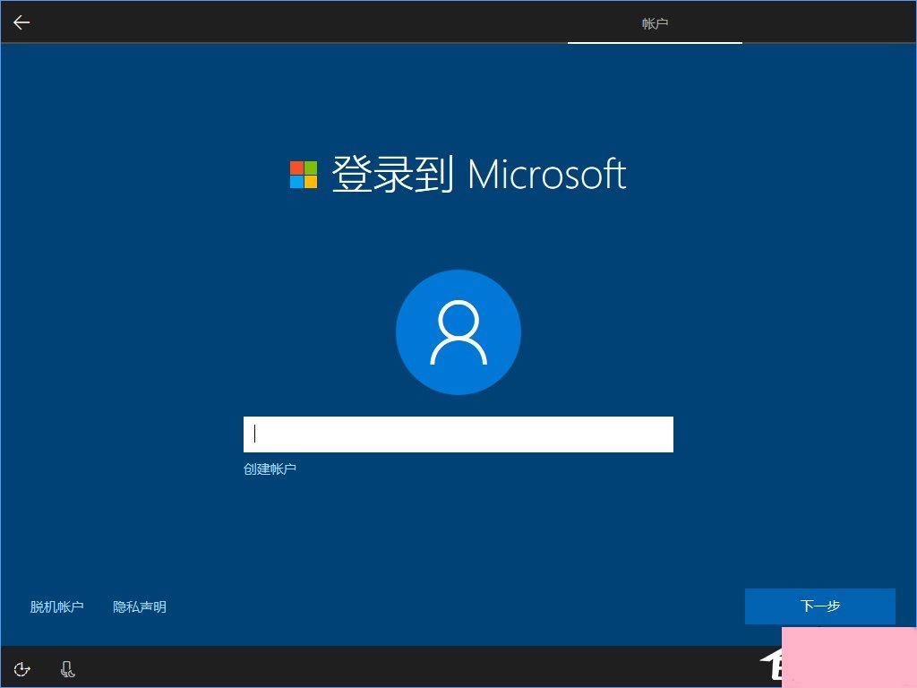The image size is (917, 688).
Task: Open the 创建帐户 link
Action: pyautogui.click(x=270, y=469)
